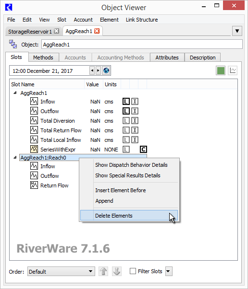Collapse the AggReach1 tree node
Screen dimensions: 248x289
pos(15,93)
